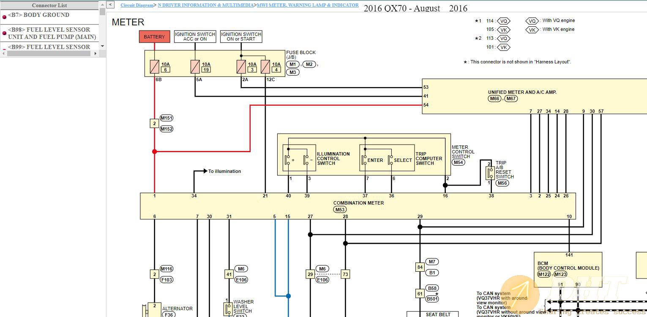Open connector M66 on unified meter amp
This screenshot has height=317, width=647.
(494, 99)
